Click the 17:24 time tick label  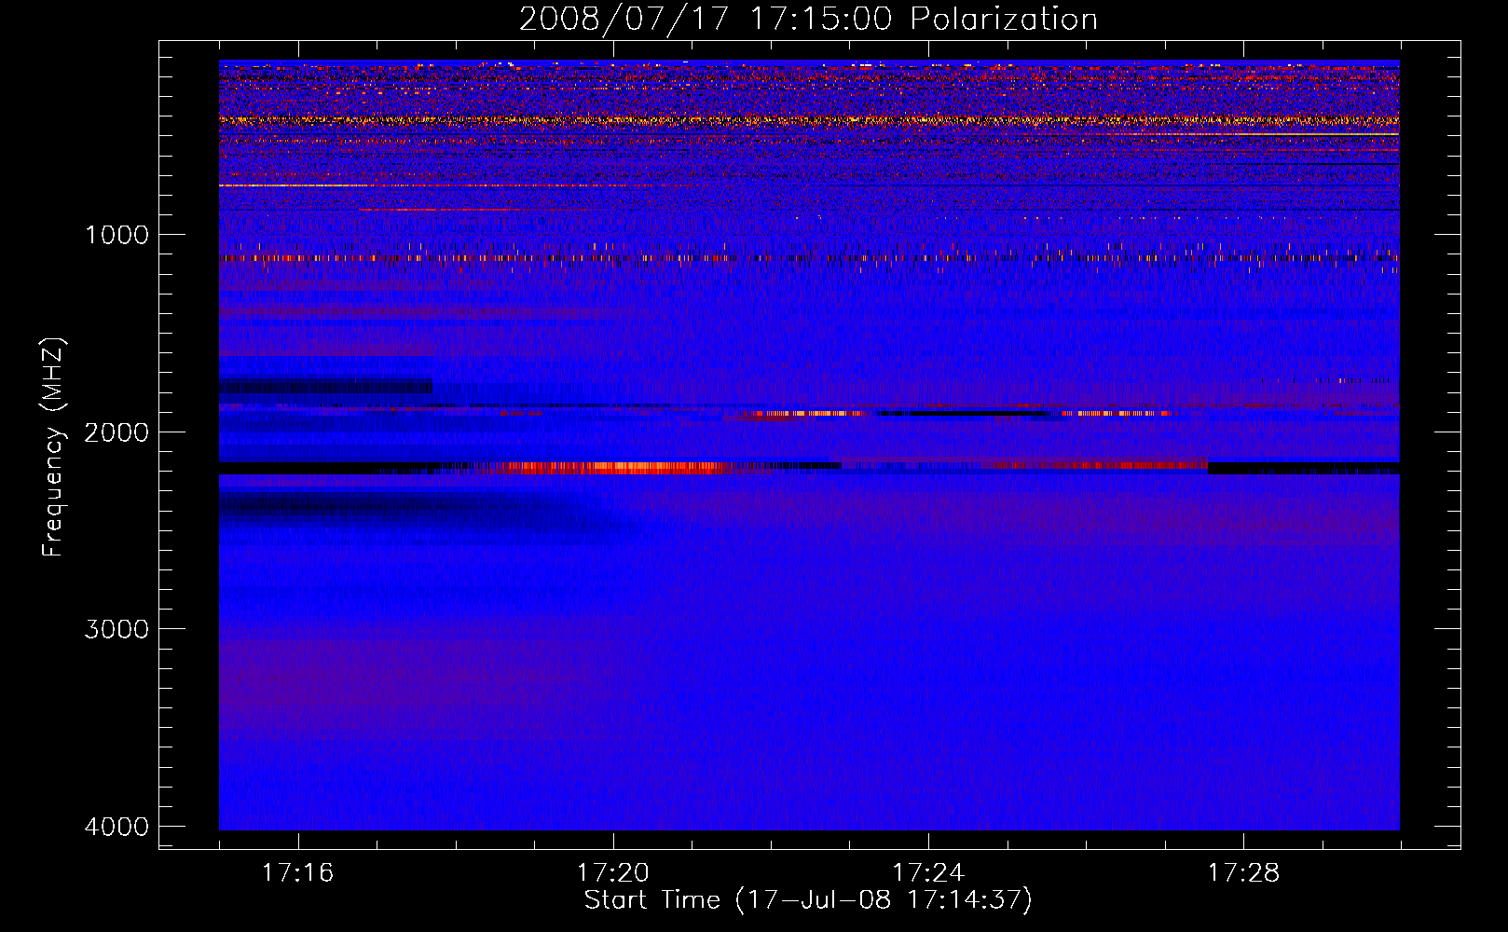point(928,872)
